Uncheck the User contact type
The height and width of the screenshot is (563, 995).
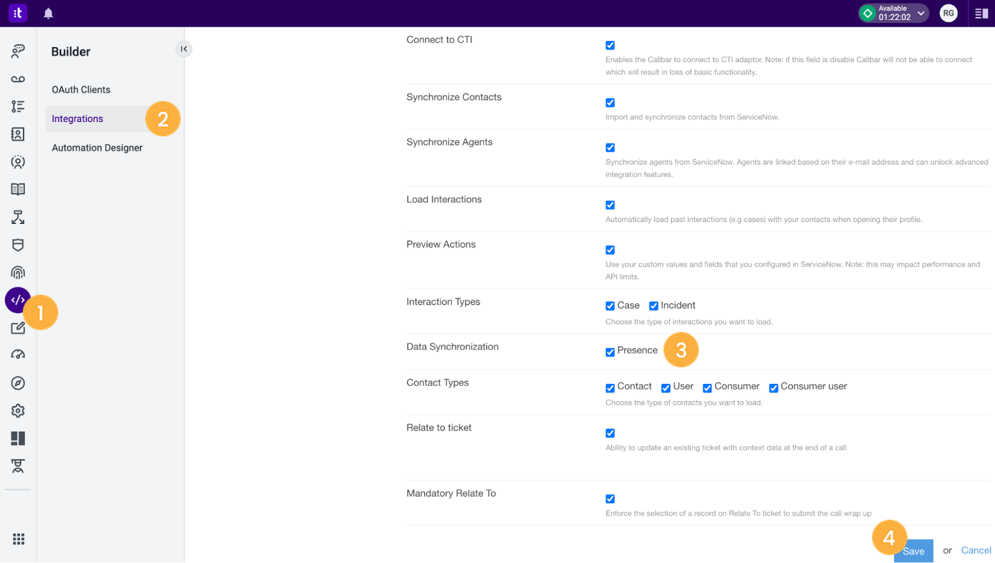[666, 388]
